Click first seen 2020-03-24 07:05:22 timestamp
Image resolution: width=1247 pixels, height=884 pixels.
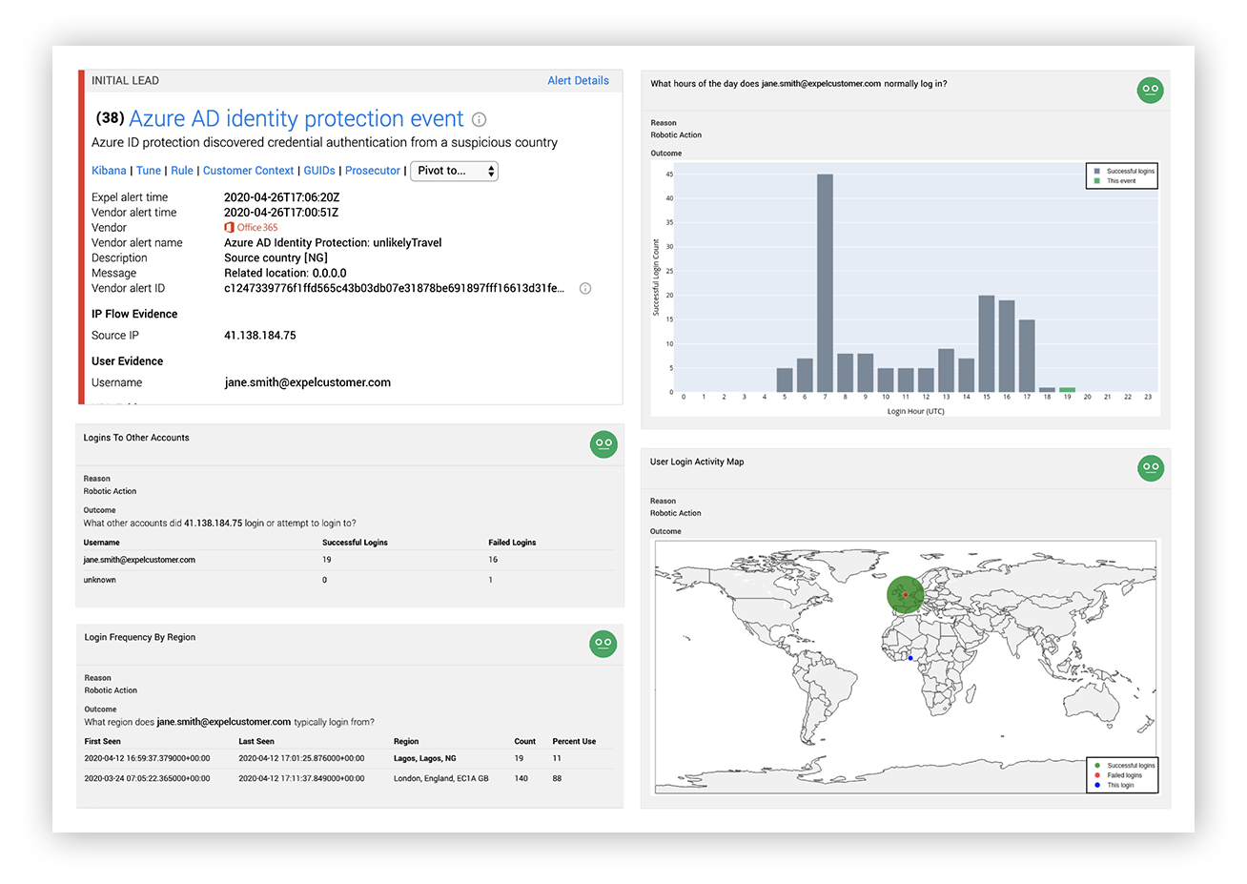tap(147, 778)
